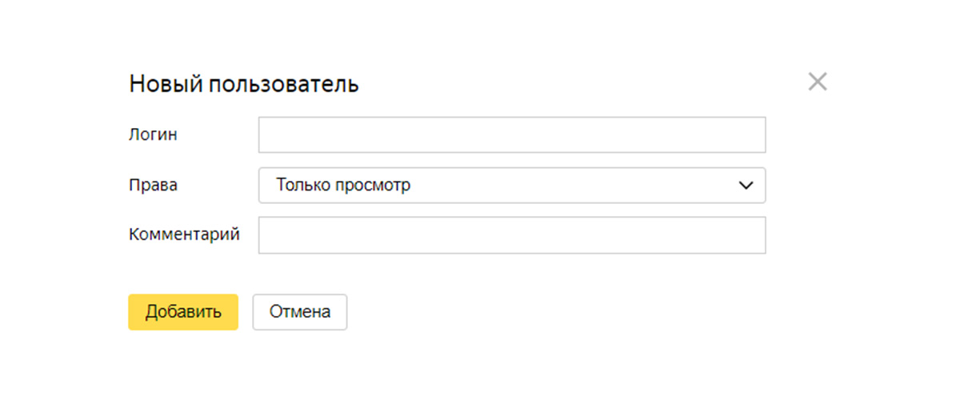Click the Права field label
The width and height of the screenshot is (960, 400).
click(x=154, y=185)
